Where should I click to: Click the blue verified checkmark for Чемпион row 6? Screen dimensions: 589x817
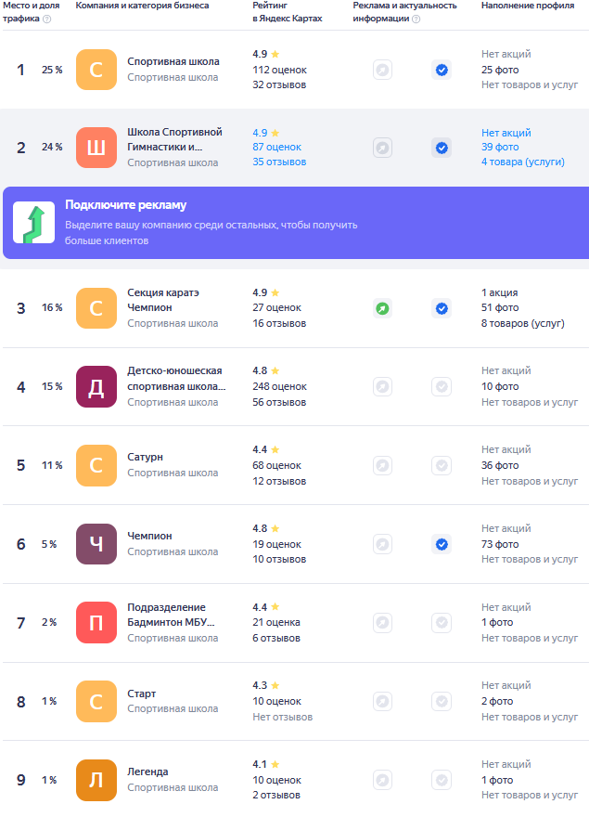point(442,544)
